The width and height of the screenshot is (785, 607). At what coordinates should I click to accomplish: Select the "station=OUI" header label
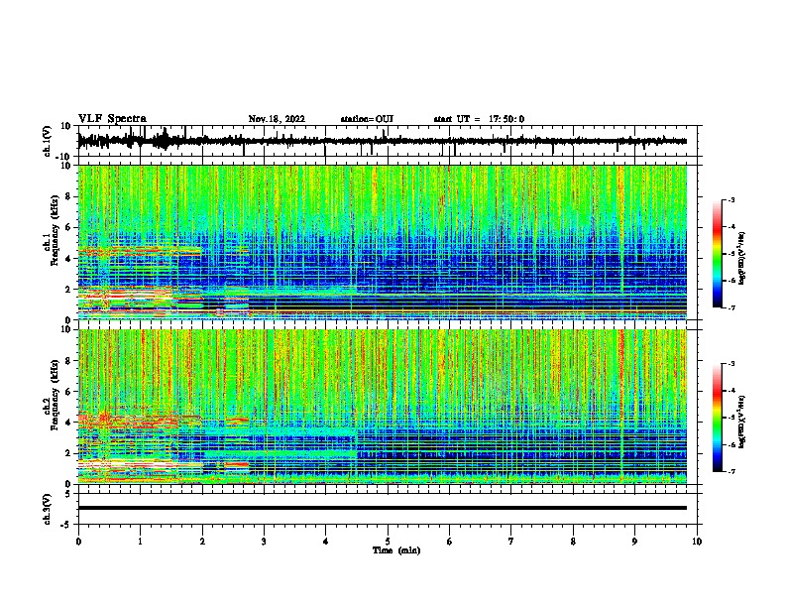click(367, 119)
